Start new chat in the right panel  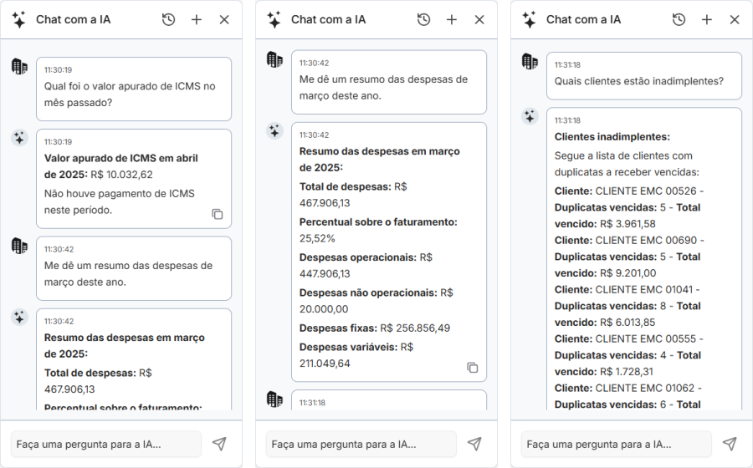(x=706, y=20)
